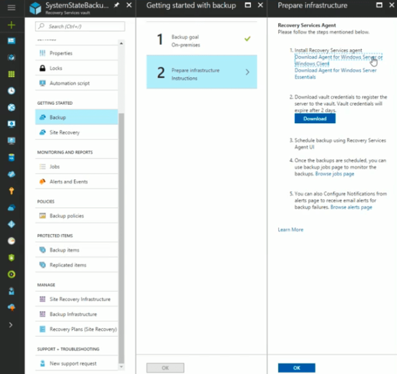The image size is (397, 374).
Task: Click the scroll up arrow of vault menu
Action: 121,44
